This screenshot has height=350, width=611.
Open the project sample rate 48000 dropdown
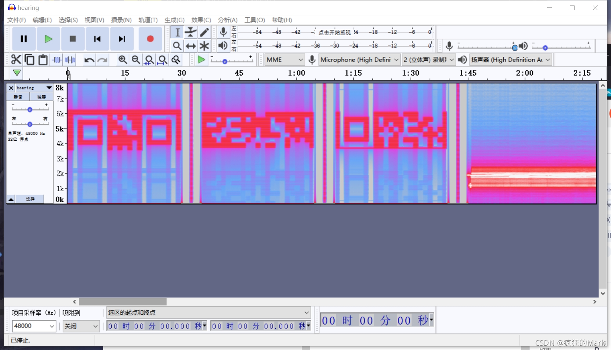(34, 326)
